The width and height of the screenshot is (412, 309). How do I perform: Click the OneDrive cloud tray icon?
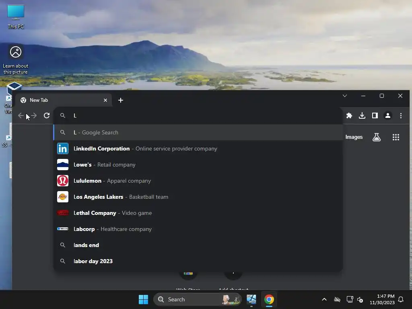[337, 299]
